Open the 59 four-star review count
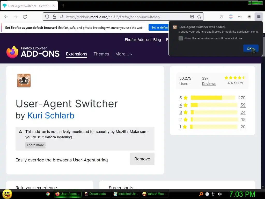 click(x=243, y=105)
